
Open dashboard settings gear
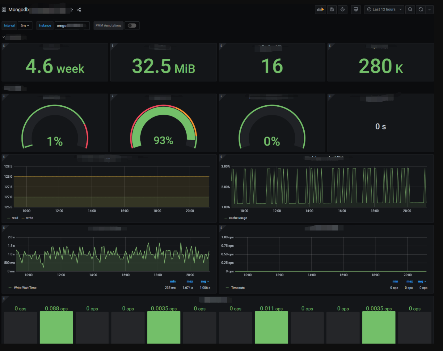coord(343,10)
